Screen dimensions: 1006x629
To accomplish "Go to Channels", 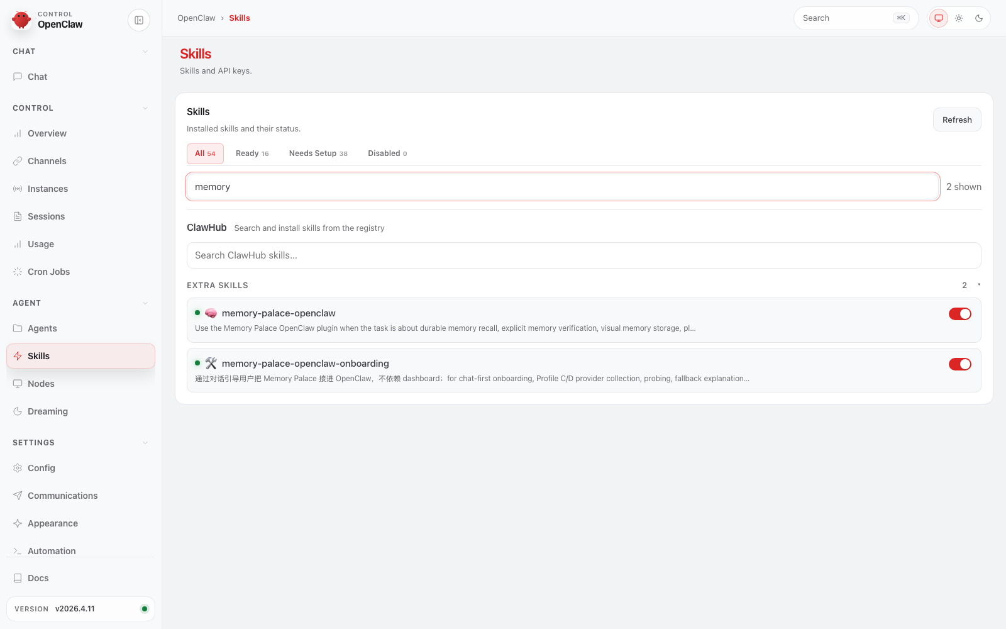I will (80, 161).
